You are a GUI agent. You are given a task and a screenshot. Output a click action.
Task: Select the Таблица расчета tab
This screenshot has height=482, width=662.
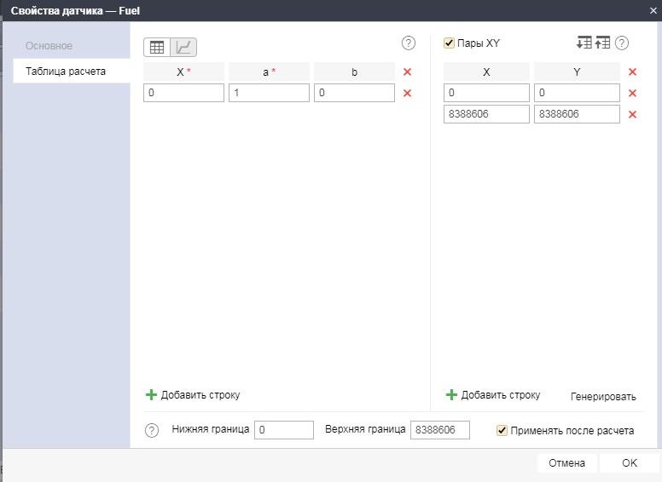(x=66, y=72)
